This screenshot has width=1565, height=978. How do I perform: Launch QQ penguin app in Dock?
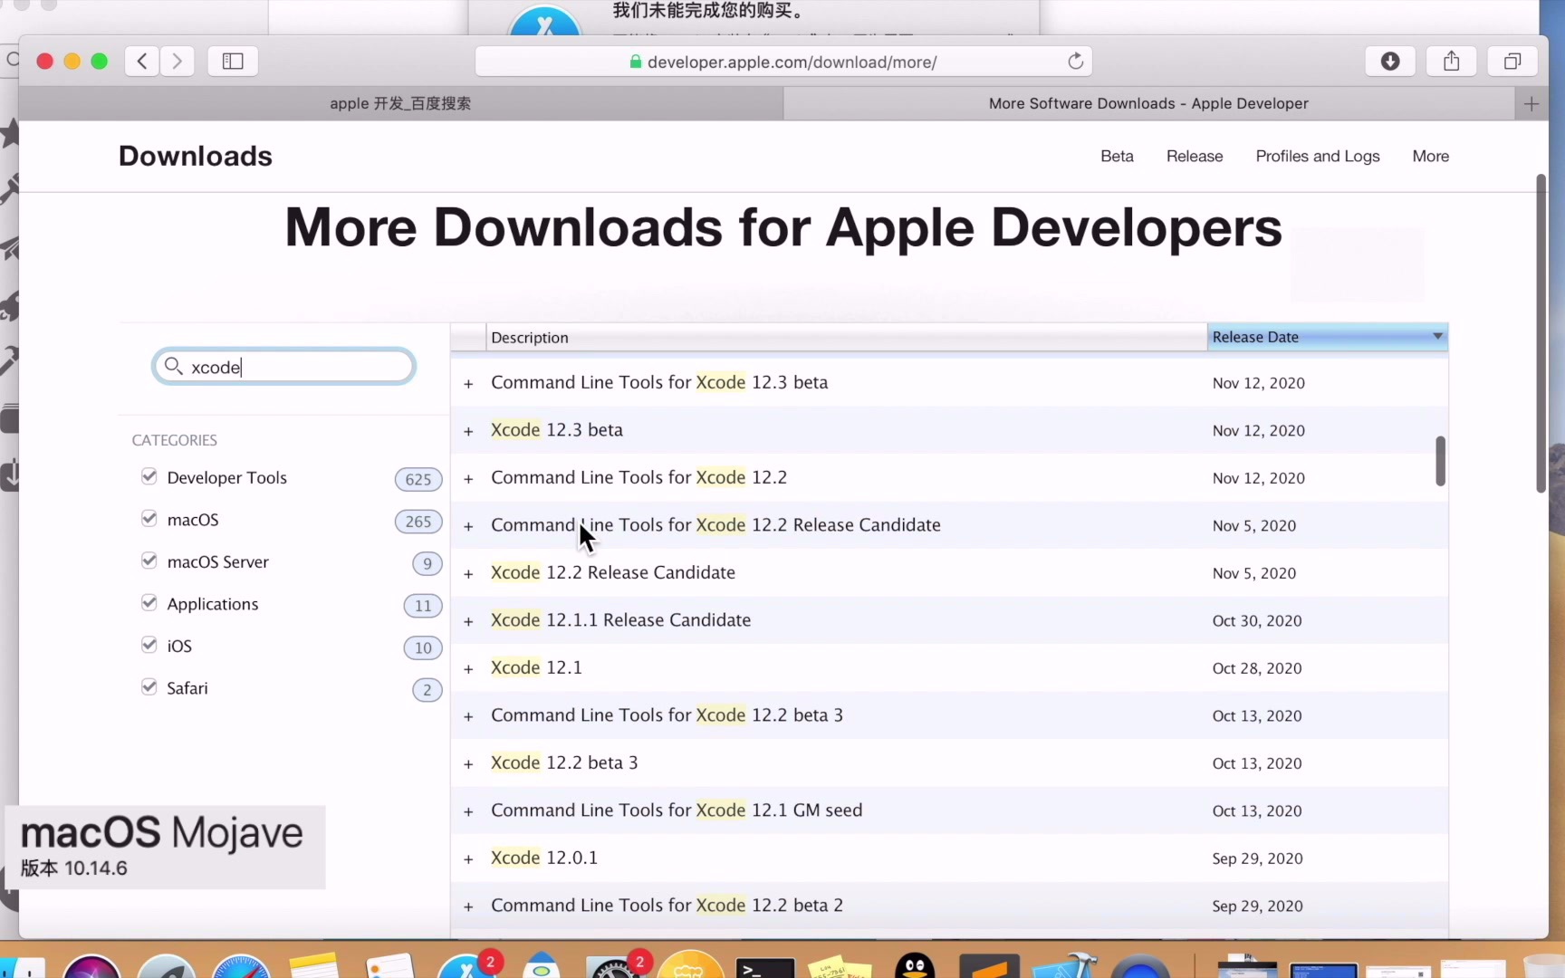tap(915, 967)
